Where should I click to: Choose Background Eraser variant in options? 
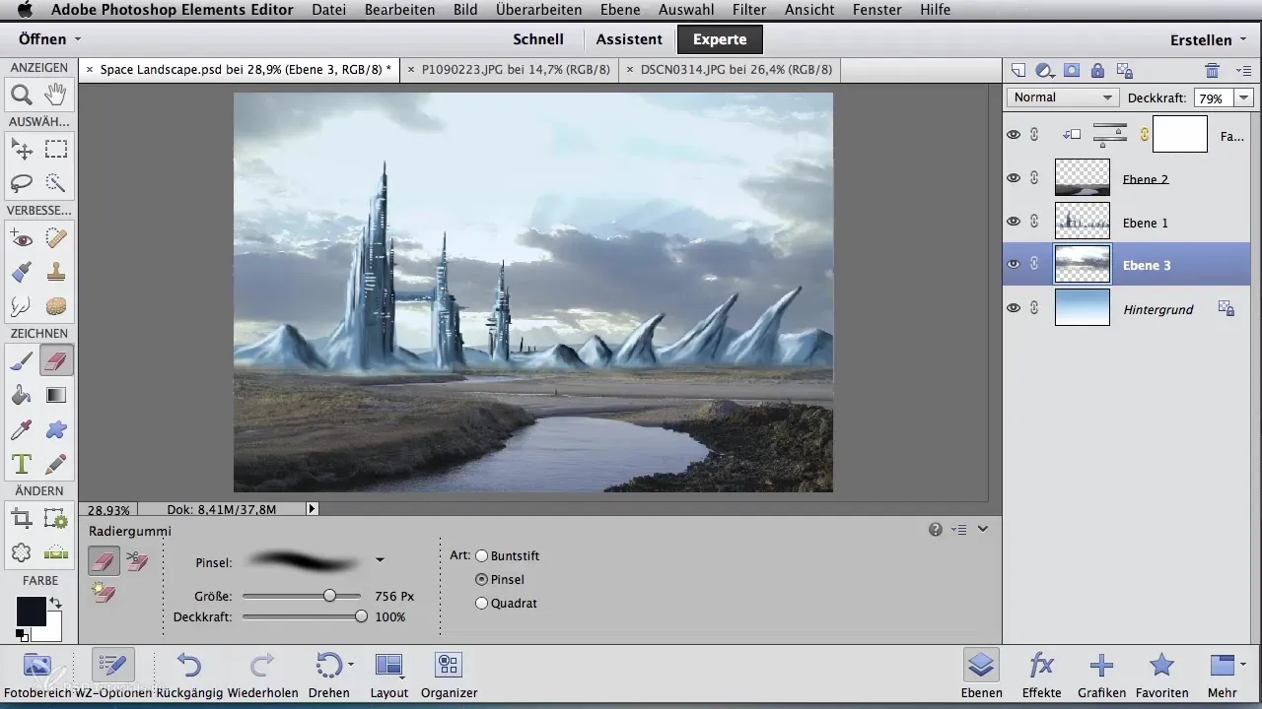pos(137,561)
